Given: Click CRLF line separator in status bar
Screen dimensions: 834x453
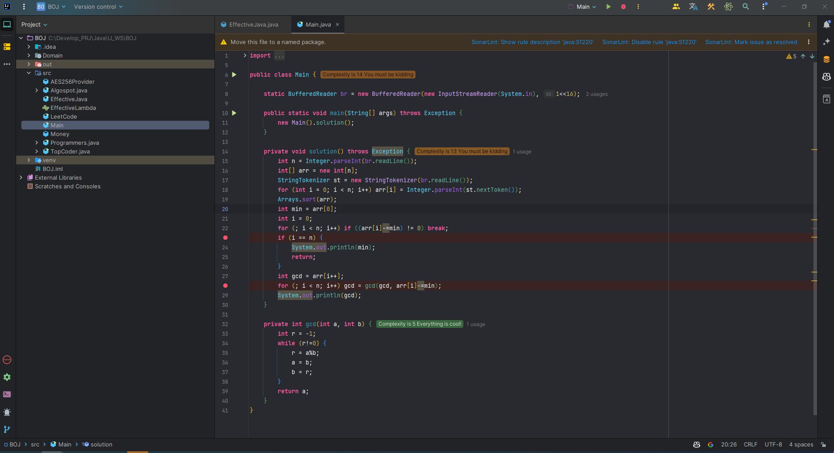Looking at the screenshot, I should click(750, 445).
